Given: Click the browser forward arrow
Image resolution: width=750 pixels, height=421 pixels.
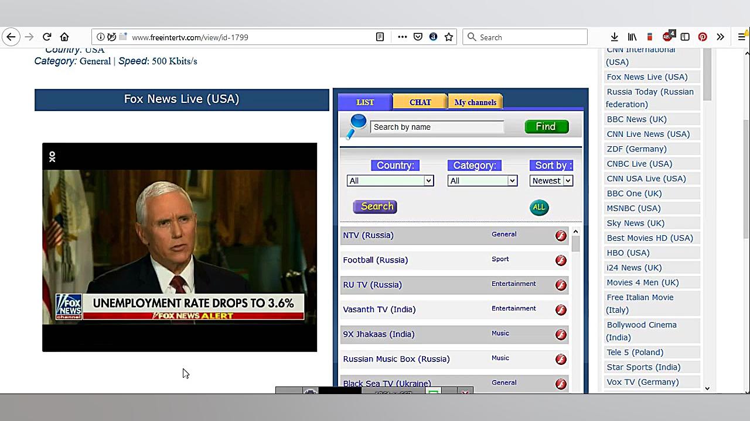Looking at the screenshot, I should coord(29,37).
